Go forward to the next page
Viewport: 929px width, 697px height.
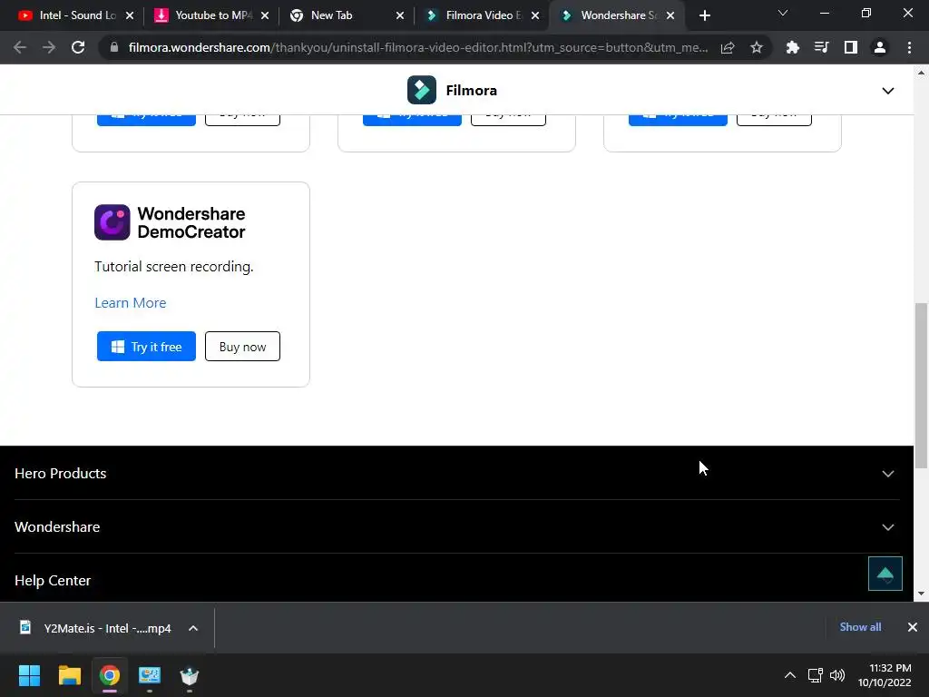click(x=49, y=47)
